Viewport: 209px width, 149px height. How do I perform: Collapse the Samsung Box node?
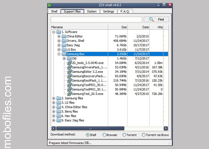point(59,54)
